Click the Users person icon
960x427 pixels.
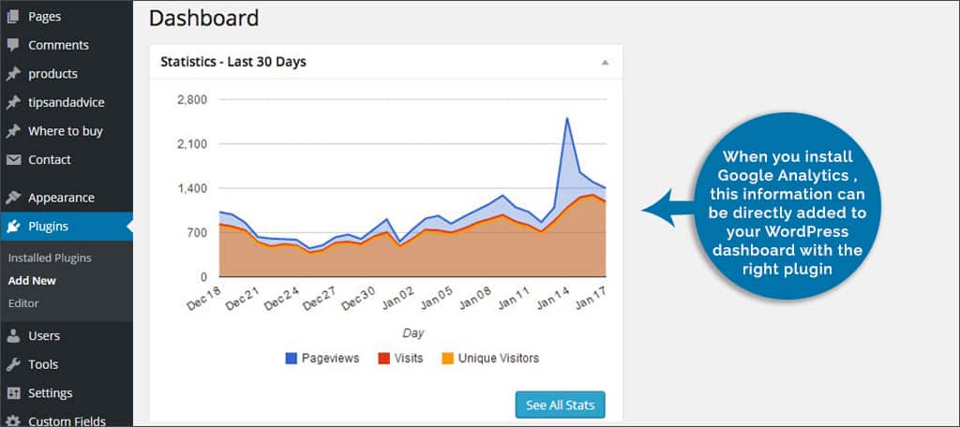pyautogui.click(x=13, y=336)
